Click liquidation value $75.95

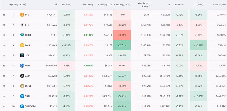click(222, 66)
